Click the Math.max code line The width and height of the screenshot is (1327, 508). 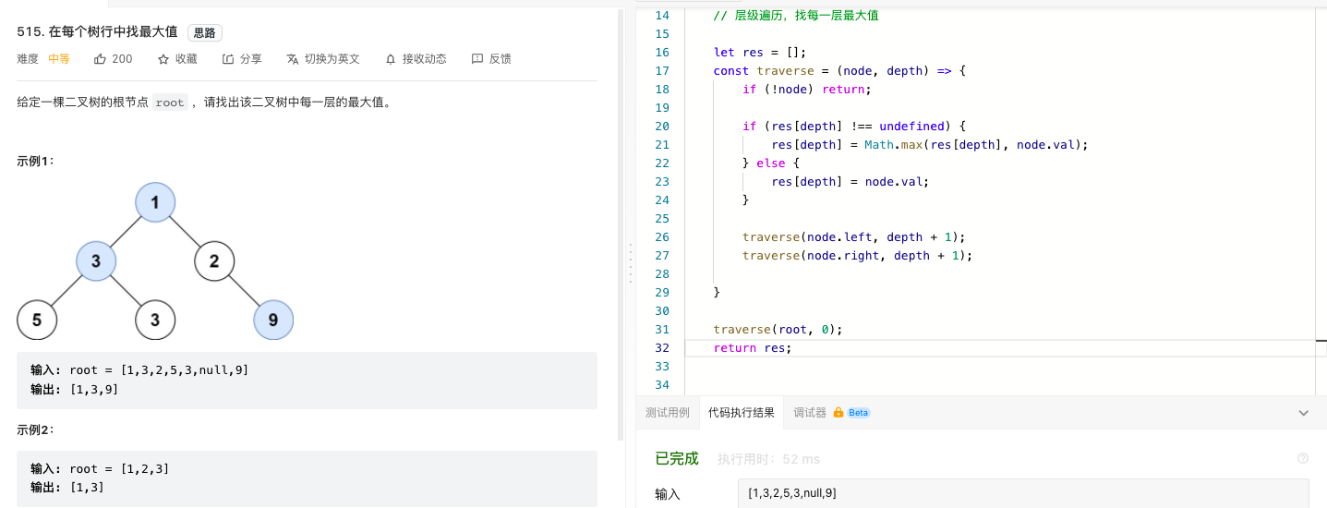point(930,145)
